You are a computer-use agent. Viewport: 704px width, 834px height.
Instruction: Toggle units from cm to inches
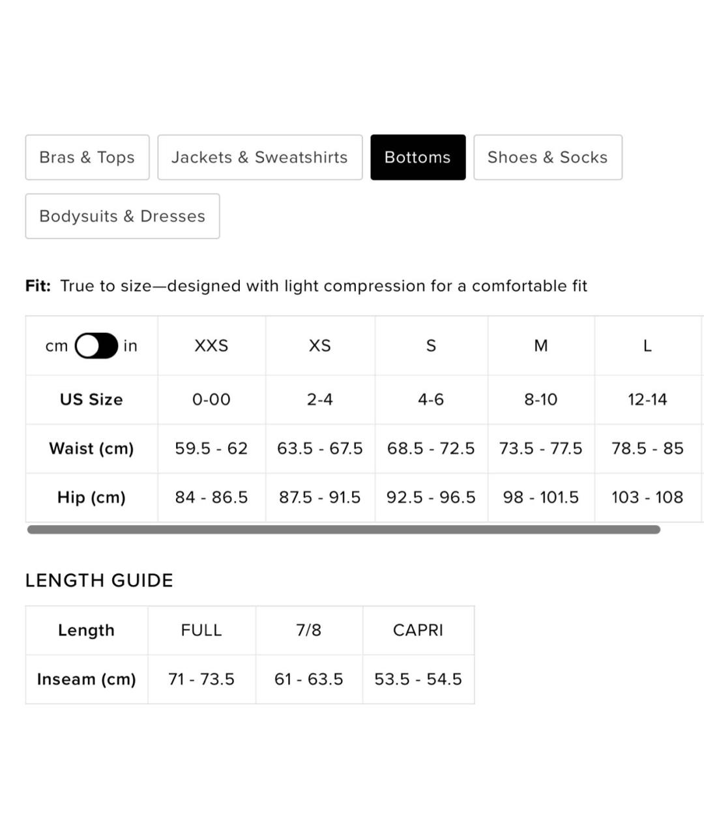click(96, 346)
